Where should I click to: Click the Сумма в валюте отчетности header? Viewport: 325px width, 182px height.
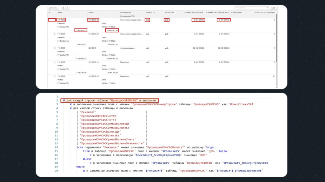tap(218, 13)
